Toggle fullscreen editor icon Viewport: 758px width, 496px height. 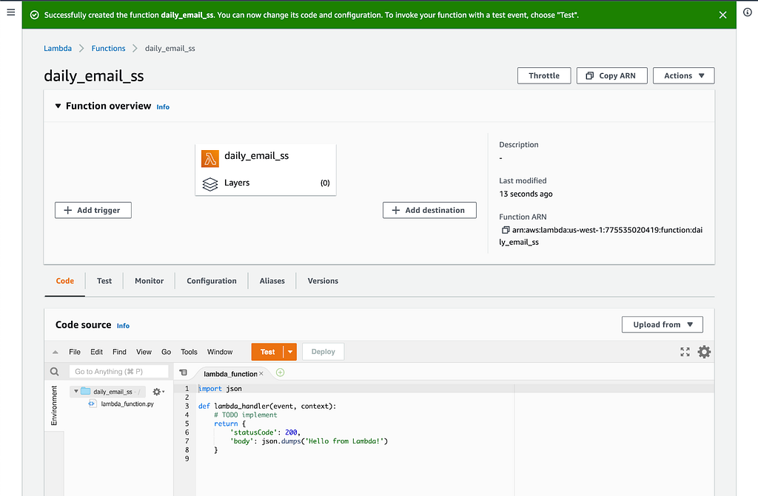tap(685, 352)
